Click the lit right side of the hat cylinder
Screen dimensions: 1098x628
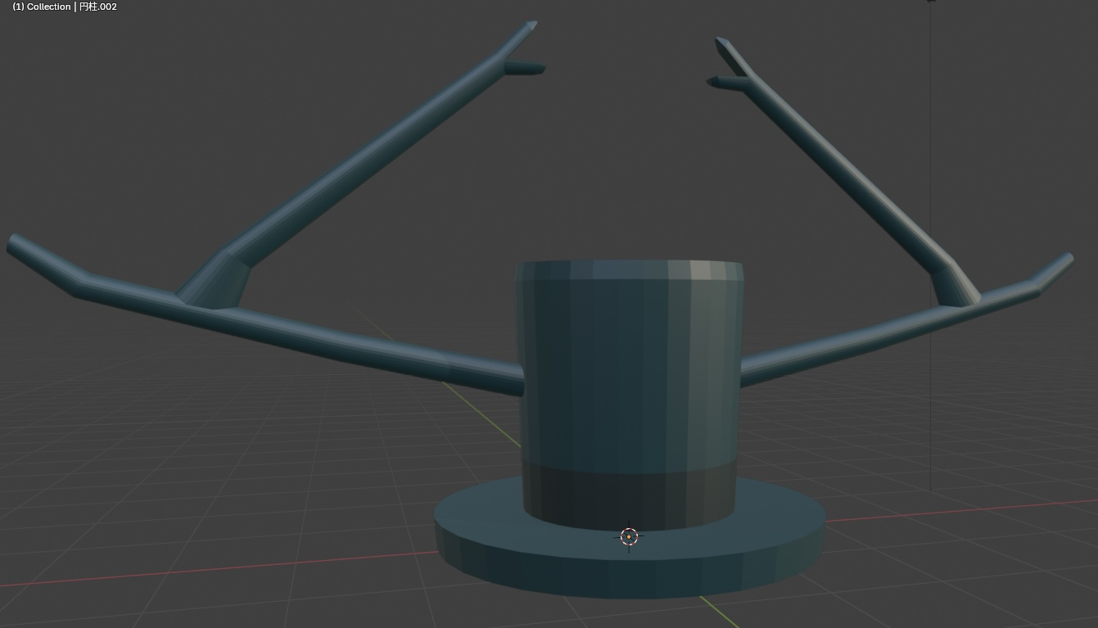(704, 360)
